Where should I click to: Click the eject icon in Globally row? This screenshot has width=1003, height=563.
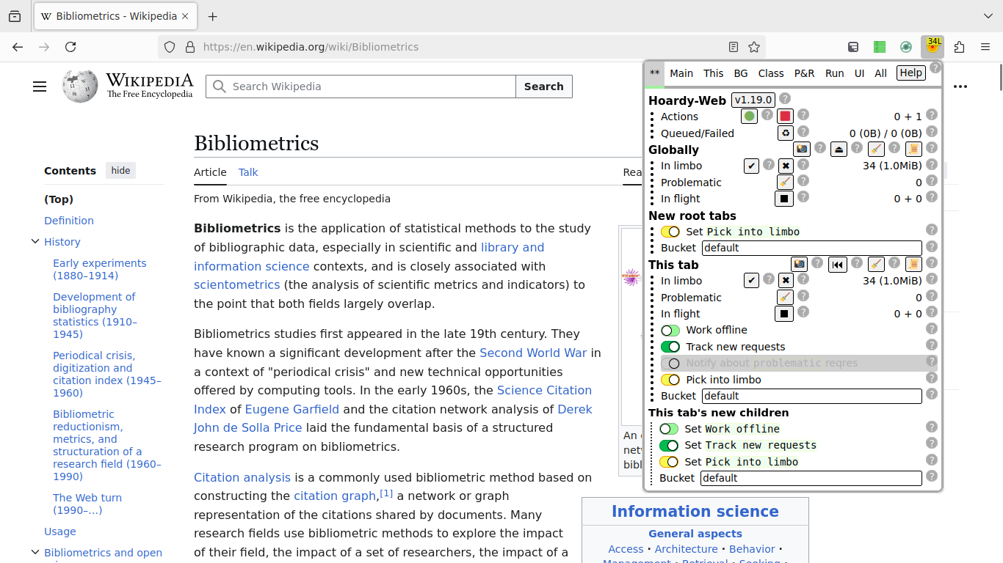click(x=839, y=149)
